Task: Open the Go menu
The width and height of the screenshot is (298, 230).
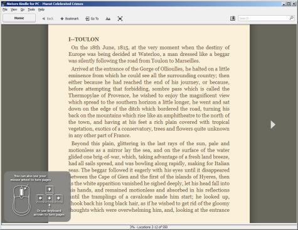Action: point(23,9)
